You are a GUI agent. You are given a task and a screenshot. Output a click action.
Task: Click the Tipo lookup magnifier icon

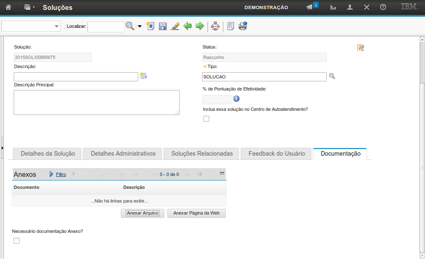tap(332, 76)
